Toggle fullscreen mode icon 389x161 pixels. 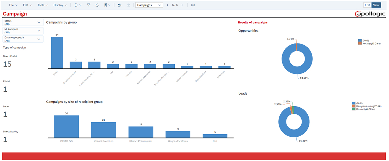click(193, 5)
